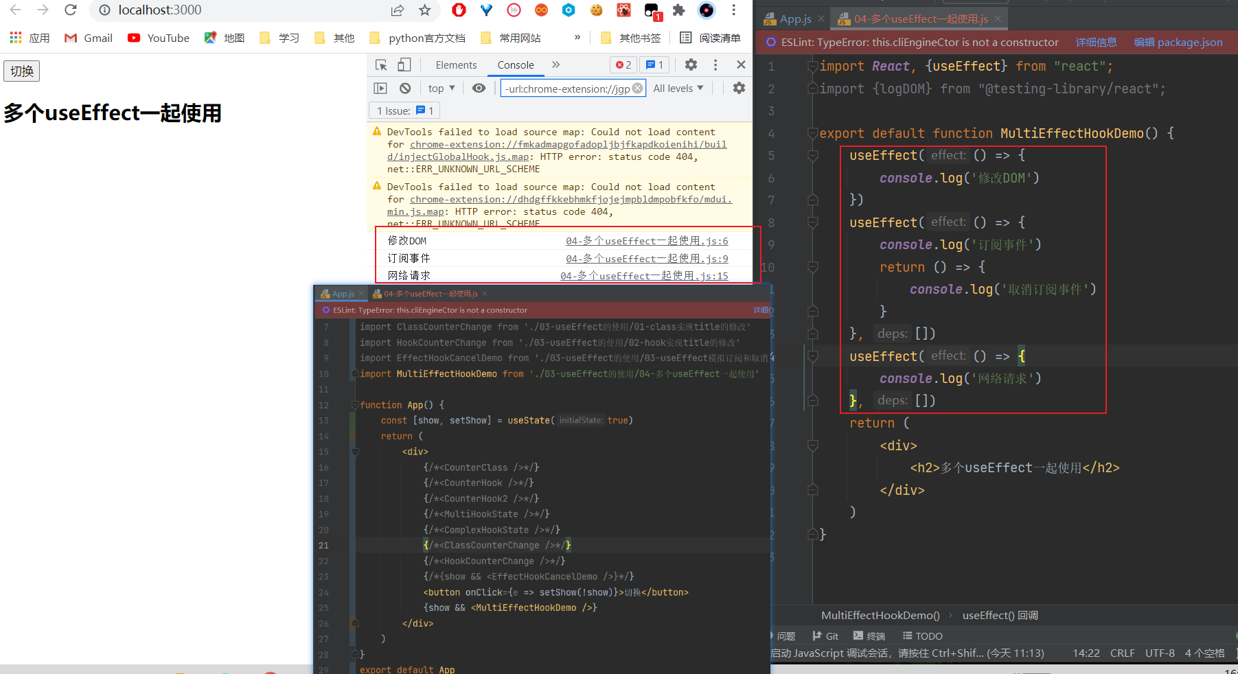
Task: Open the YouTube bookmark
Action: click(159, 38)
